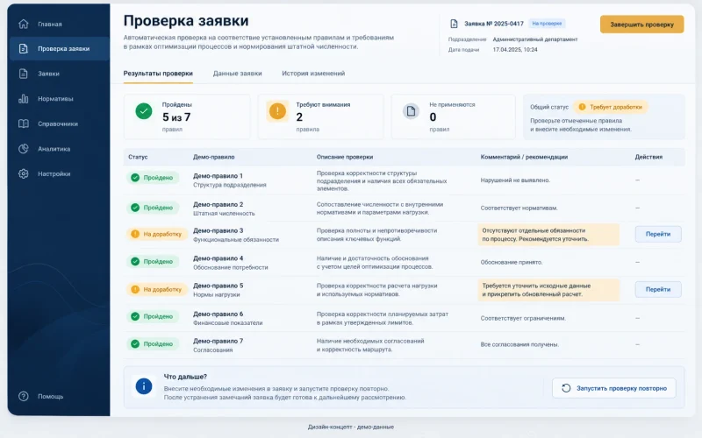Image resolution: width=702 pixels, height=438 pixels.
Task: Click the Настройки gear icon
Action: point(24,173)
